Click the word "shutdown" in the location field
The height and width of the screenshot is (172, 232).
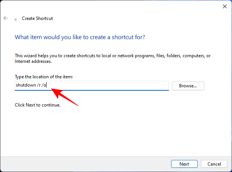pos(25,85)
